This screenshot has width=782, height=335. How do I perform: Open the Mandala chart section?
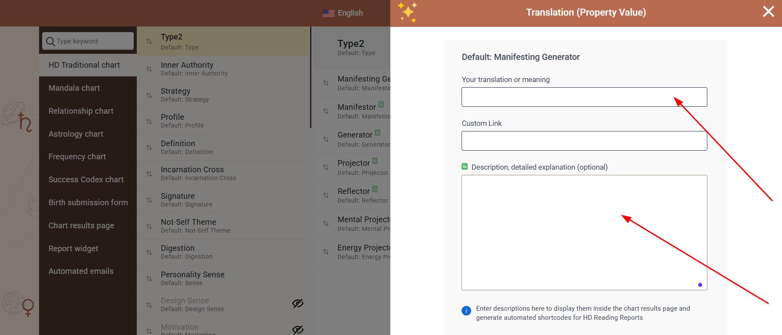[x=74, y=88]
